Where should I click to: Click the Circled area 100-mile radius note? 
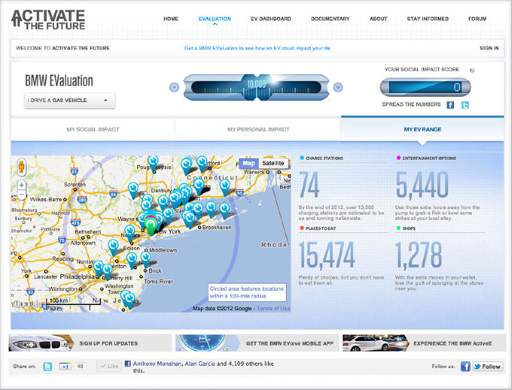247,292
